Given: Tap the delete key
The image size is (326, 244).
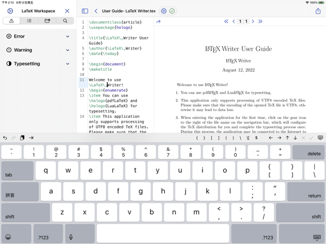Looking at the screenshot, I should pos(308,152).
